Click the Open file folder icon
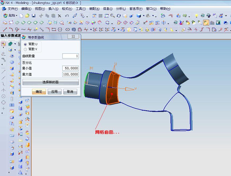Image resolution: width=231 pixels, height=176 pixels. pyautogui.click(x=27, y=16)
